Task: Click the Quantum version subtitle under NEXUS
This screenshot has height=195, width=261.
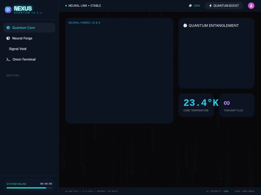Action: point(28,13)
